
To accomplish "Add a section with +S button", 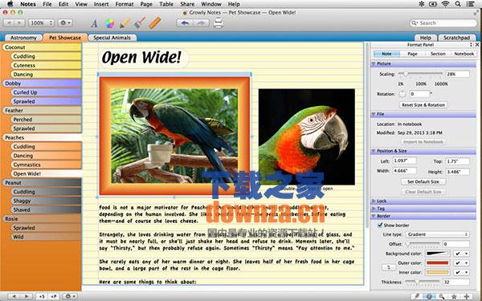I will click(42, 296).
